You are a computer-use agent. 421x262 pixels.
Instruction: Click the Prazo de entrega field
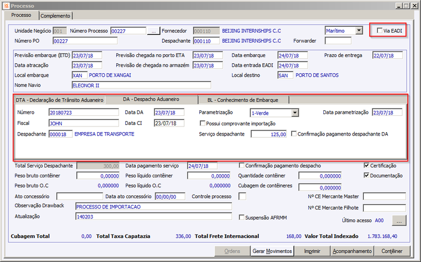(x=388, y=55)
